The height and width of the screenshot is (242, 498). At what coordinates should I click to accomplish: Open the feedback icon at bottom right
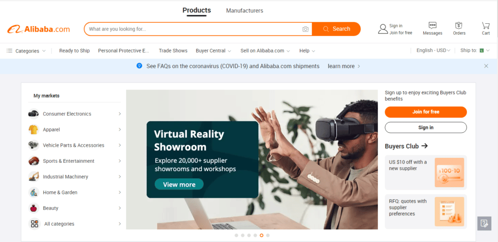(x=484, y=223)
